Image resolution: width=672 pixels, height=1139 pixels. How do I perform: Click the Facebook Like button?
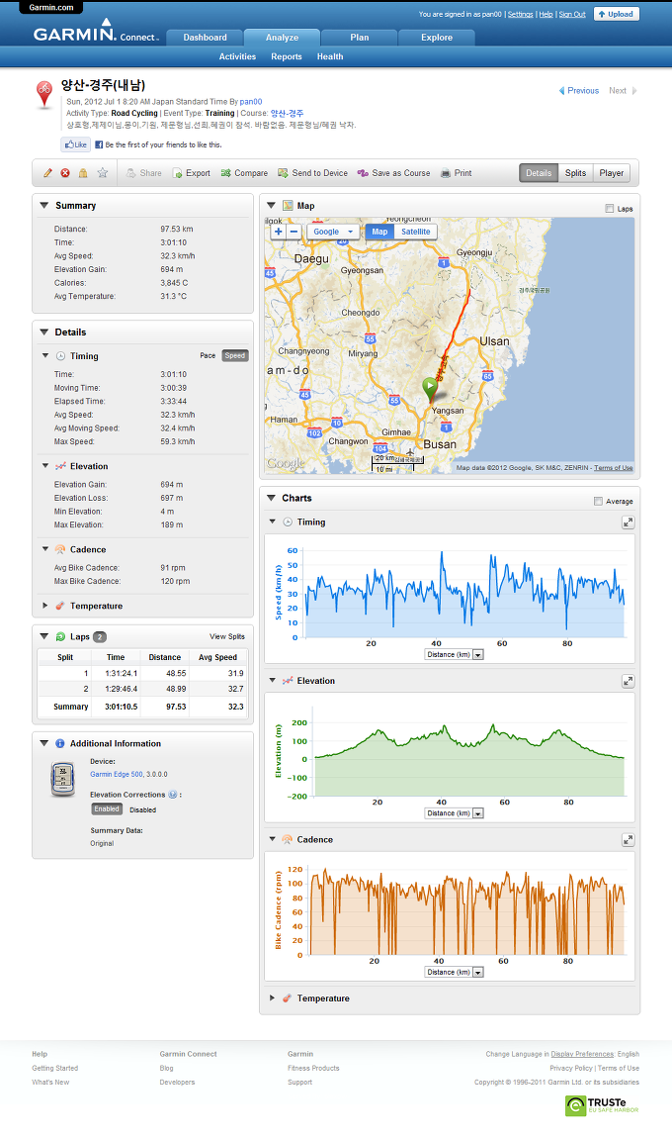[x=75, y=144]
